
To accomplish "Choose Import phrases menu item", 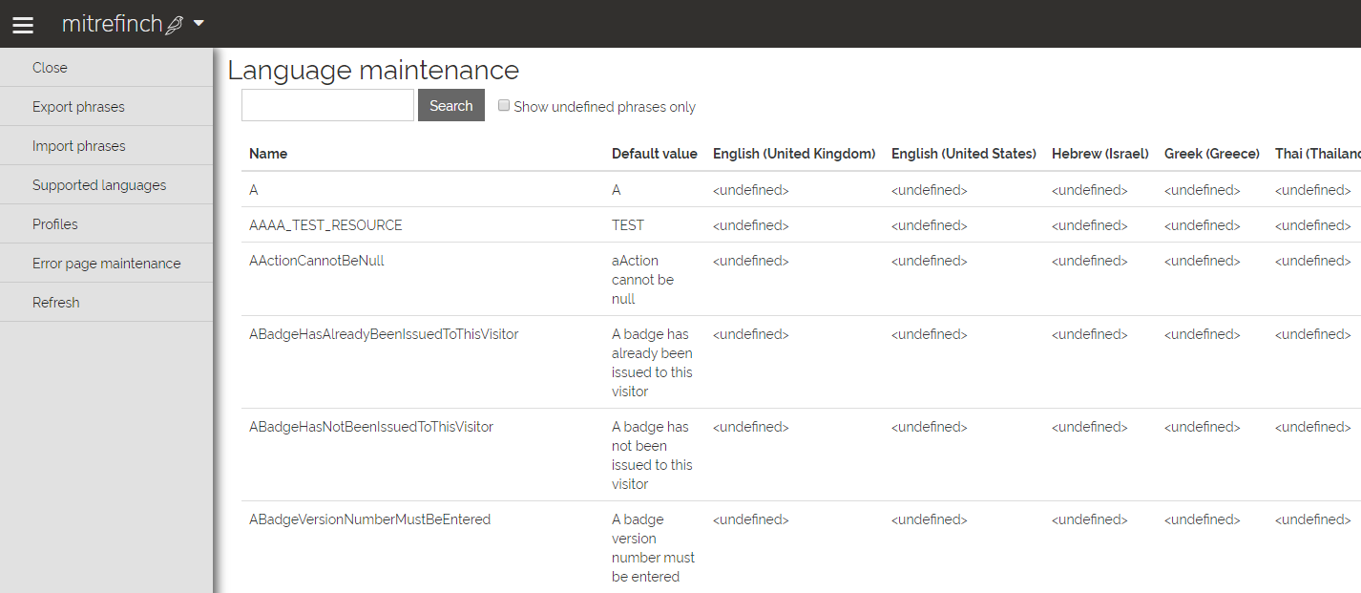I will (x=79, y=146).
